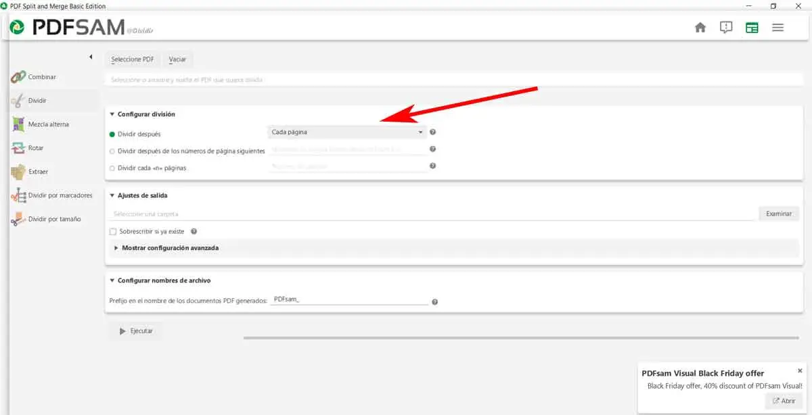Collapse the sidebar with the arrow
The width and height of the screenshot is (812, 415).
pos(91,57)
